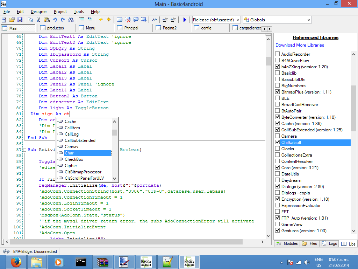Click the Save file toolbar icon
Screen dimensions: 358x269
point(20,20)
